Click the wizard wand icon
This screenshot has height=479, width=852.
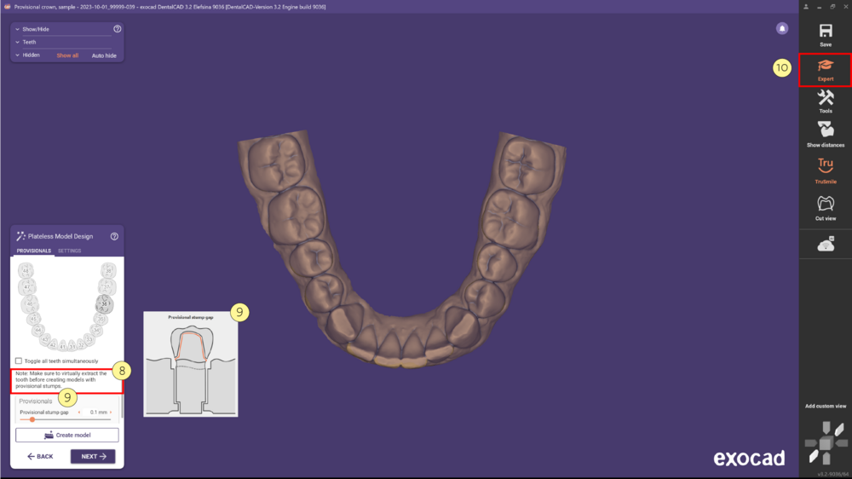tap(20, 236)
